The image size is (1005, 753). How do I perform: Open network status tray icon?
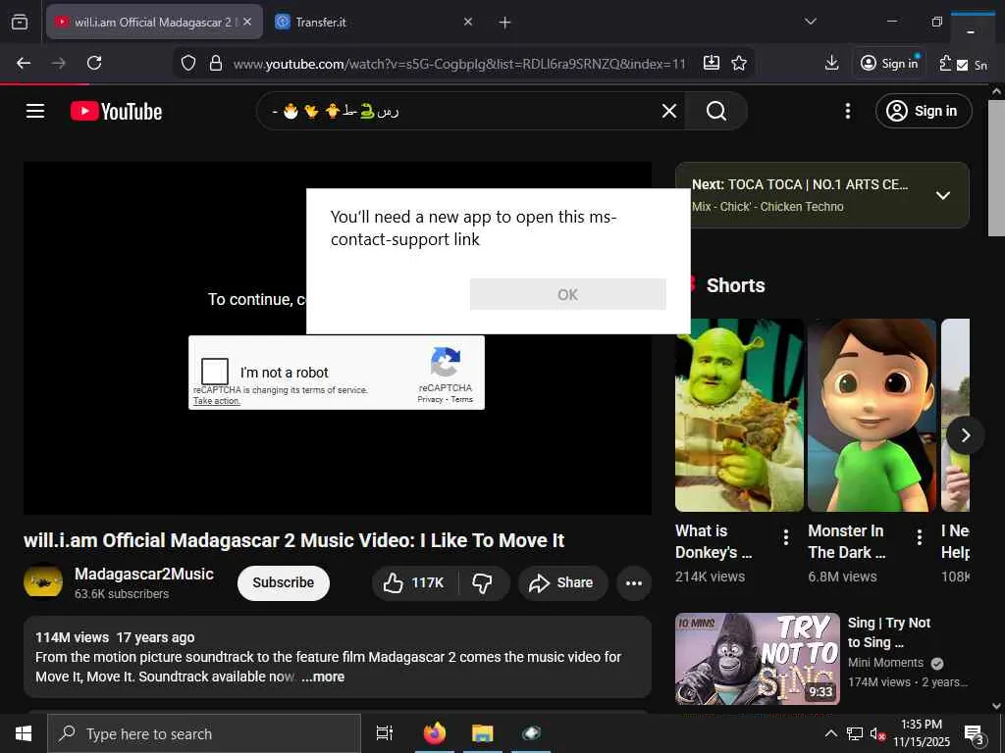coord(855,733)
